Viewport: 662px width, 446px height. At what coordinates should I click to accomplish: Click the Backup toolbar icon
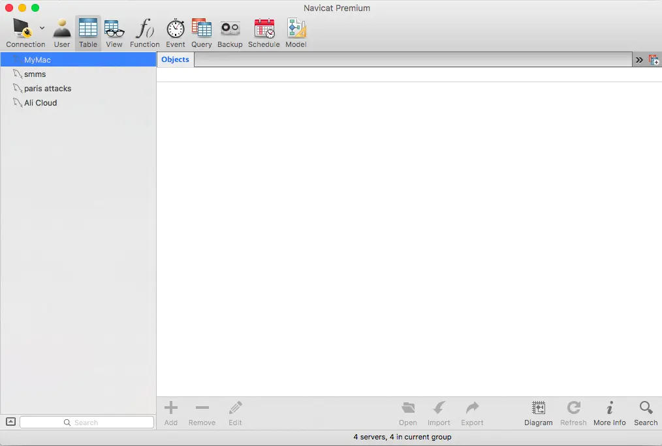tap(230, 33)
